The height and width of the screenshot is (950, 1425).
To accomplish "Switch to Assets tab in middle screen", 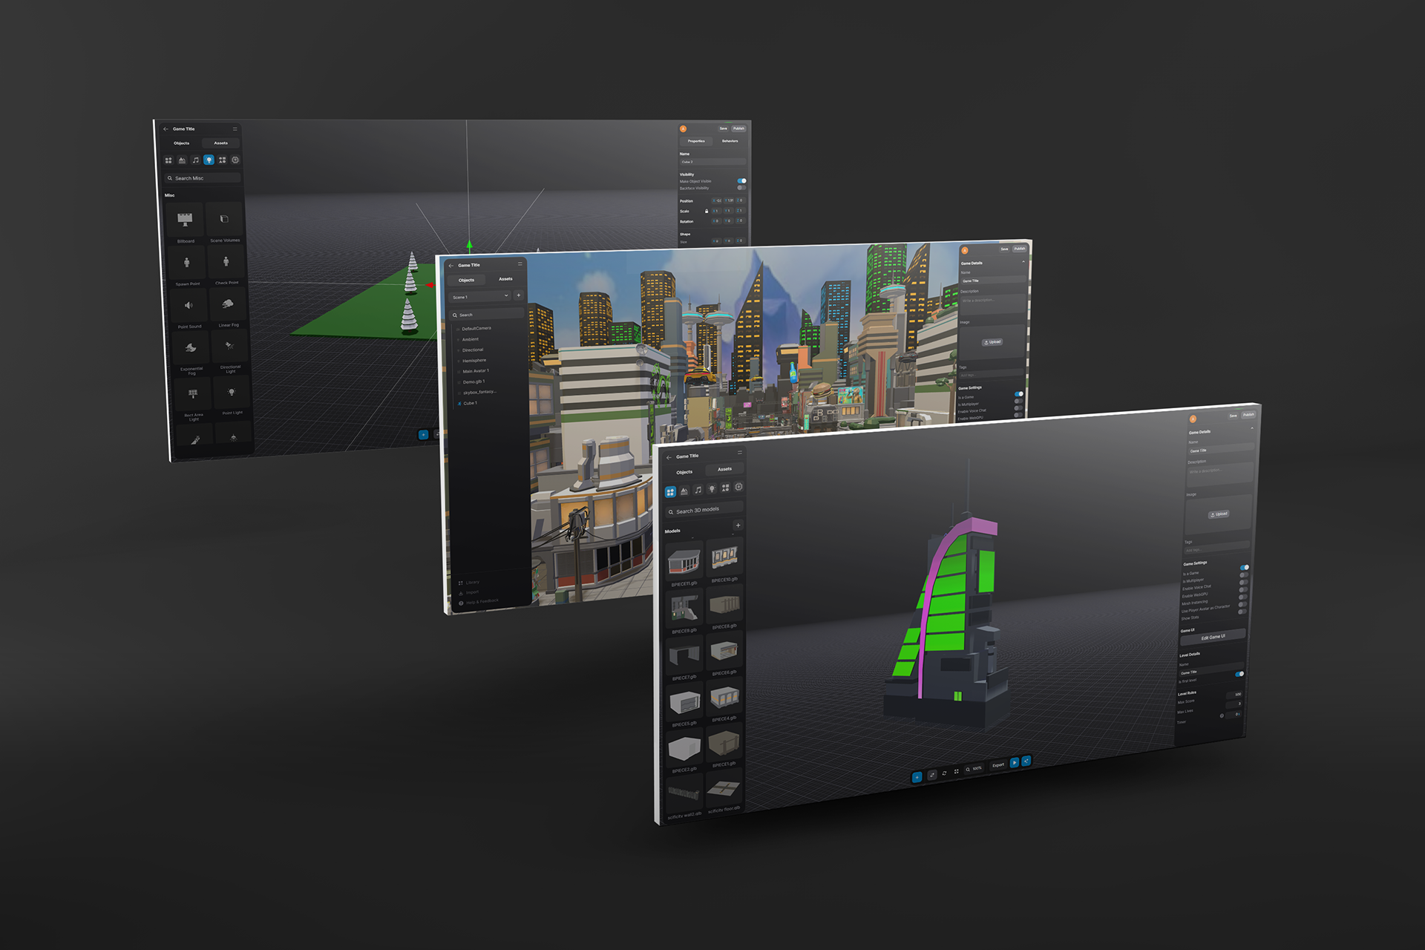I will 505,279.
